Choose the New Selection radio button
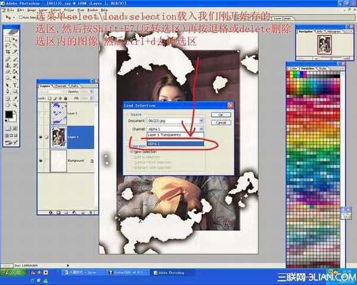 click(x=131, y=152)
